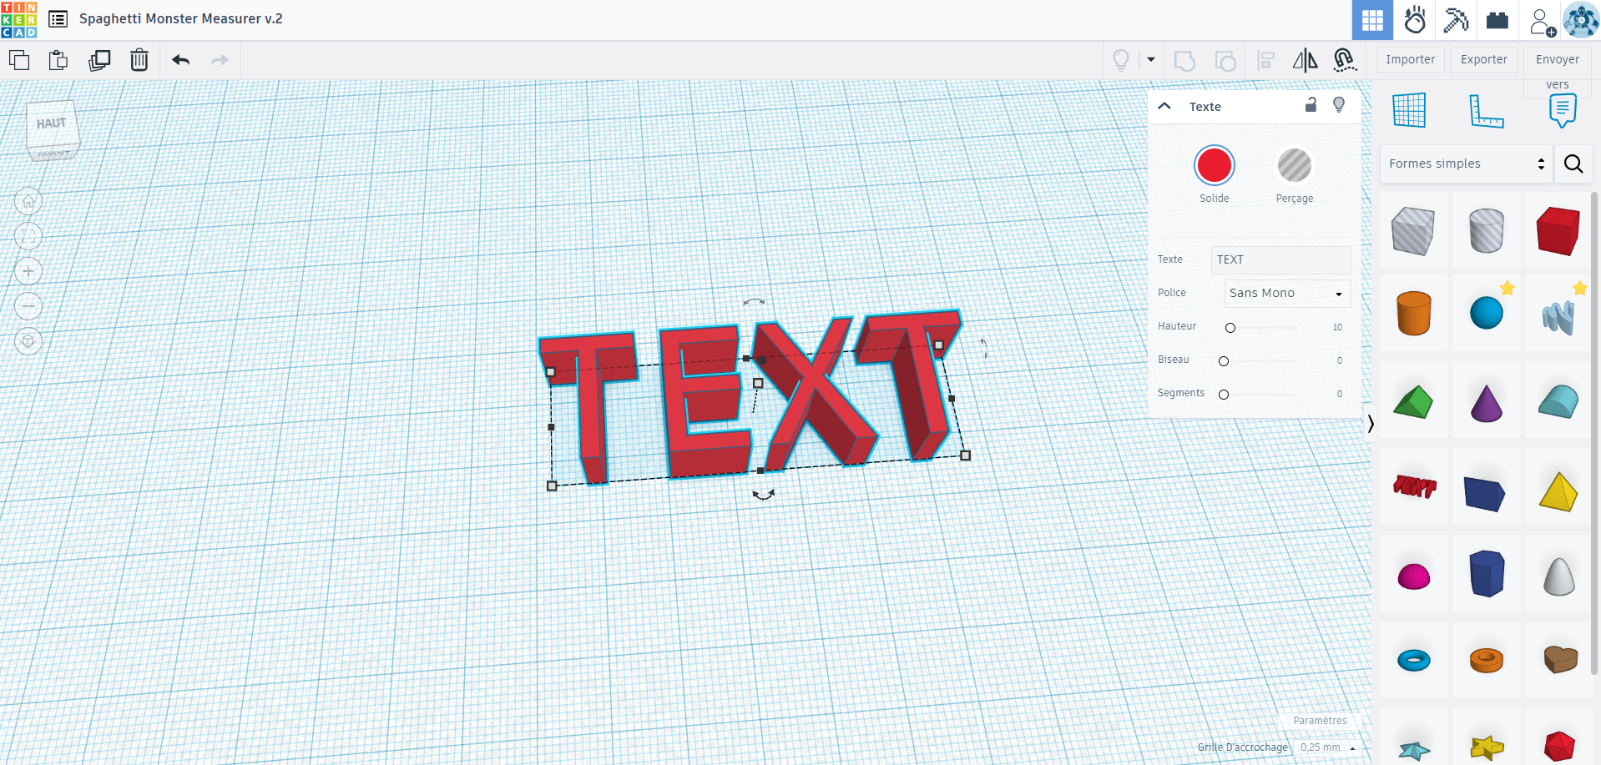Open the Blocks pickaxe mode
1601x765 pixels.
pyautogui.click(x=1457, y=20)
